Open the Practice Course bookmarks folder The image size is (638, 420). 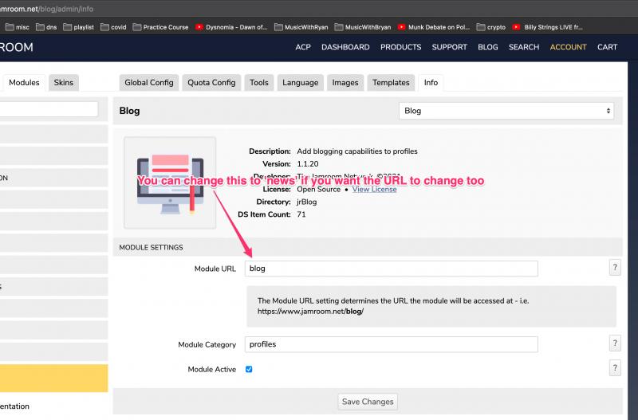(160, 26)
